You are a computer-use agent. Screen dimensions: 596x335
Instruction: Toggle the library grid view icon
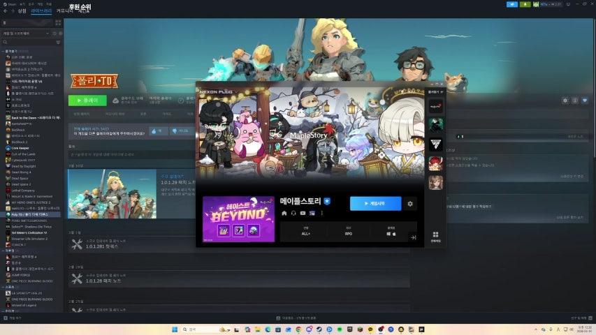click(58, 23)
